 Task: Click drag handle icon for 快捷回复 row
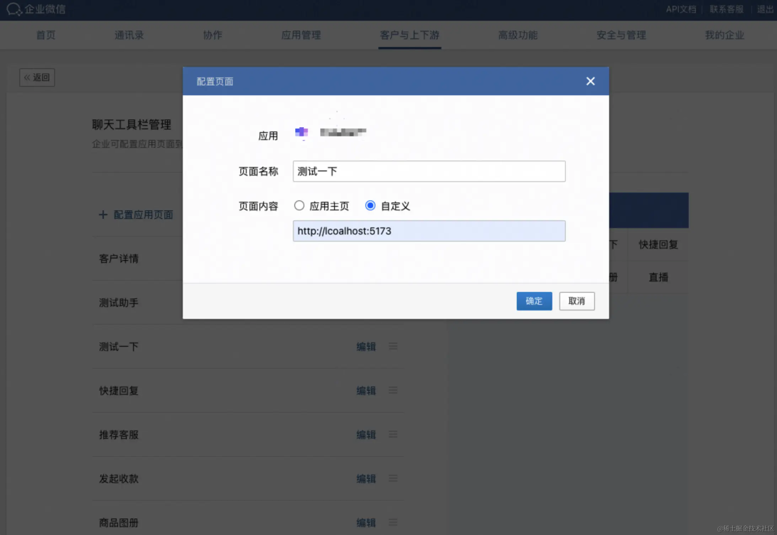pyautogui.click(x=393, y=390)
